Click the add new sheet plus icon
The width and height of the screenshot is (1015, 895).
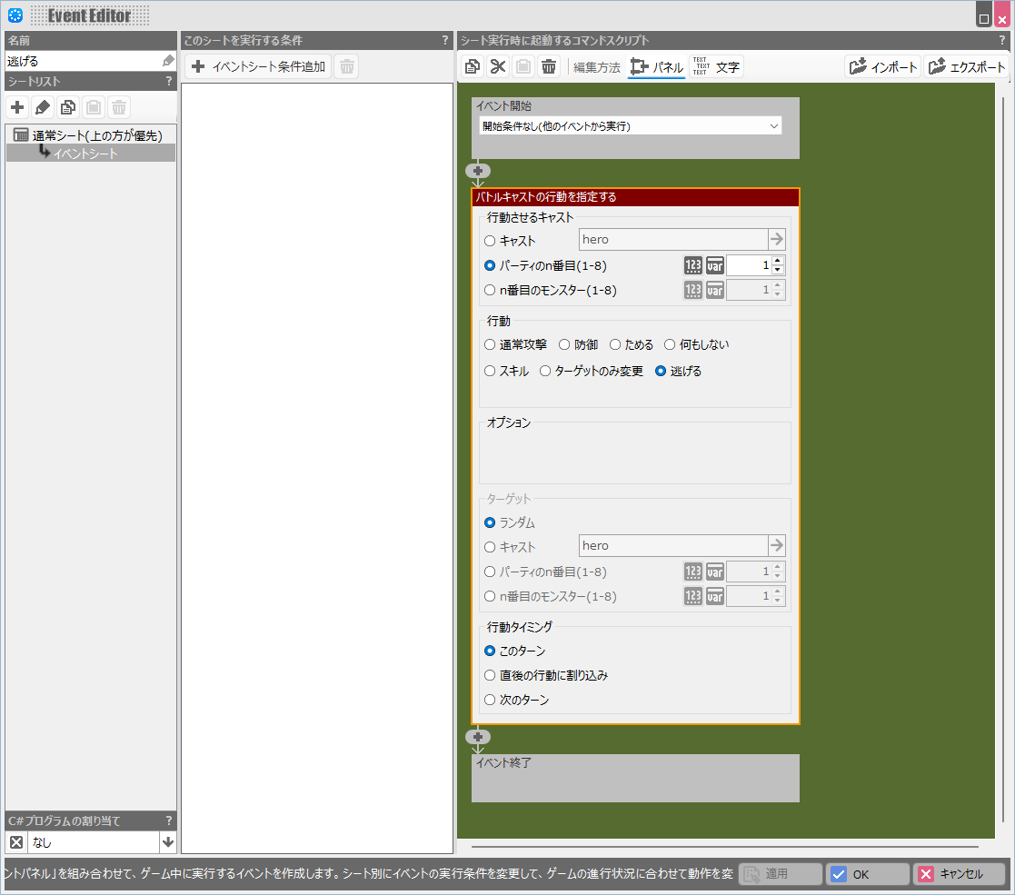pyautogui.click(x=17, y=107)
